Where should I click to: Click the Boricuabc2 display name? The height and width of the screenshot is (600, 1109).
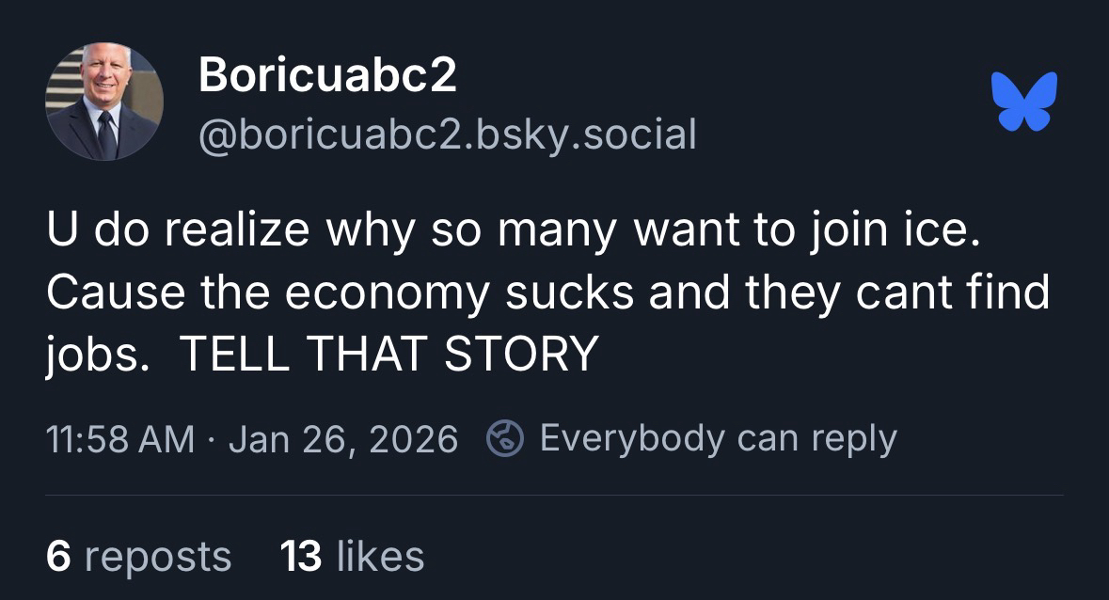click(x=327, y=75)
